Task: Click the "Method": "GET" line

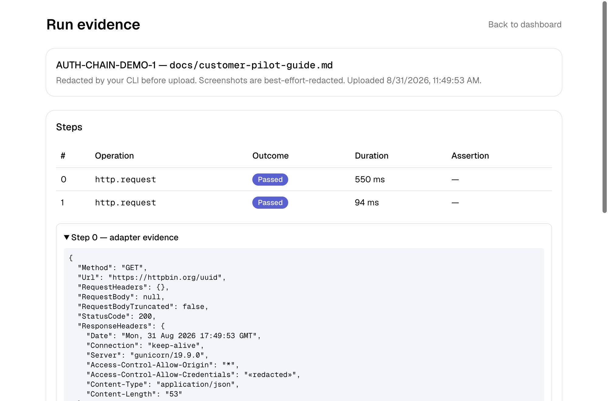Action: click(x=112, y=268)
